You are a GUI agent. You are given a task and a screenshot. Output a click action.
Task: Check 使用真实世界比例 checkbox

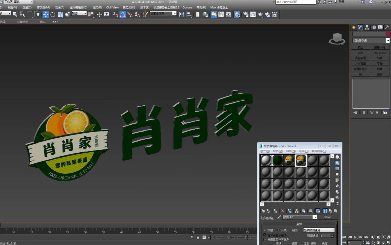[265, 240]
